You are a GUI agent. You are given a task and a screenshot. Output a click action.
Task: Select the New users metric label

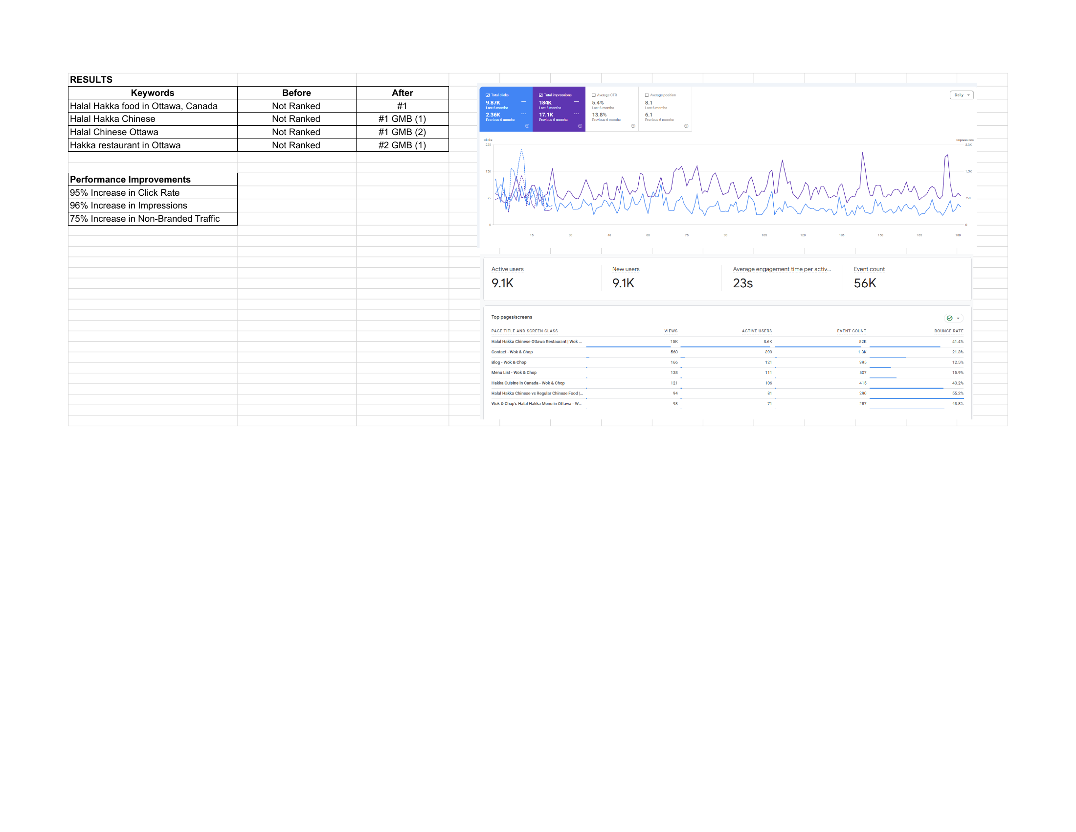click(x=626, y=269)
